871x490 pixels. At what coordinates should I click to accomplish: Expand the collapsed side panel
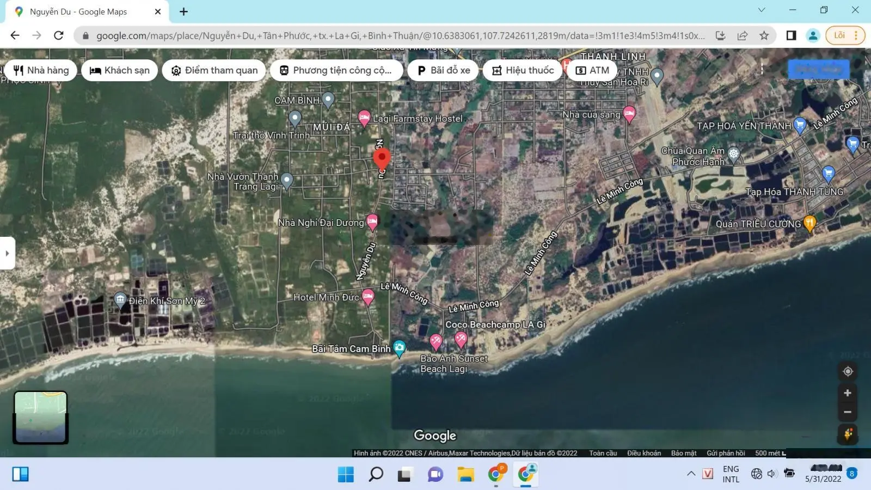tap(7, 253)
